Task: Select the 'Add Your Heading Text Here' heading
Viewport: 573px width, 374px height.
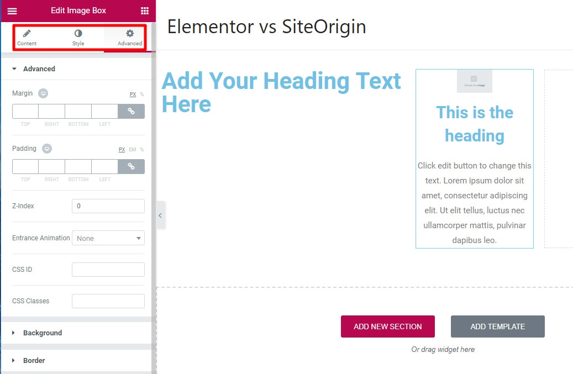Action: [281, 92]
